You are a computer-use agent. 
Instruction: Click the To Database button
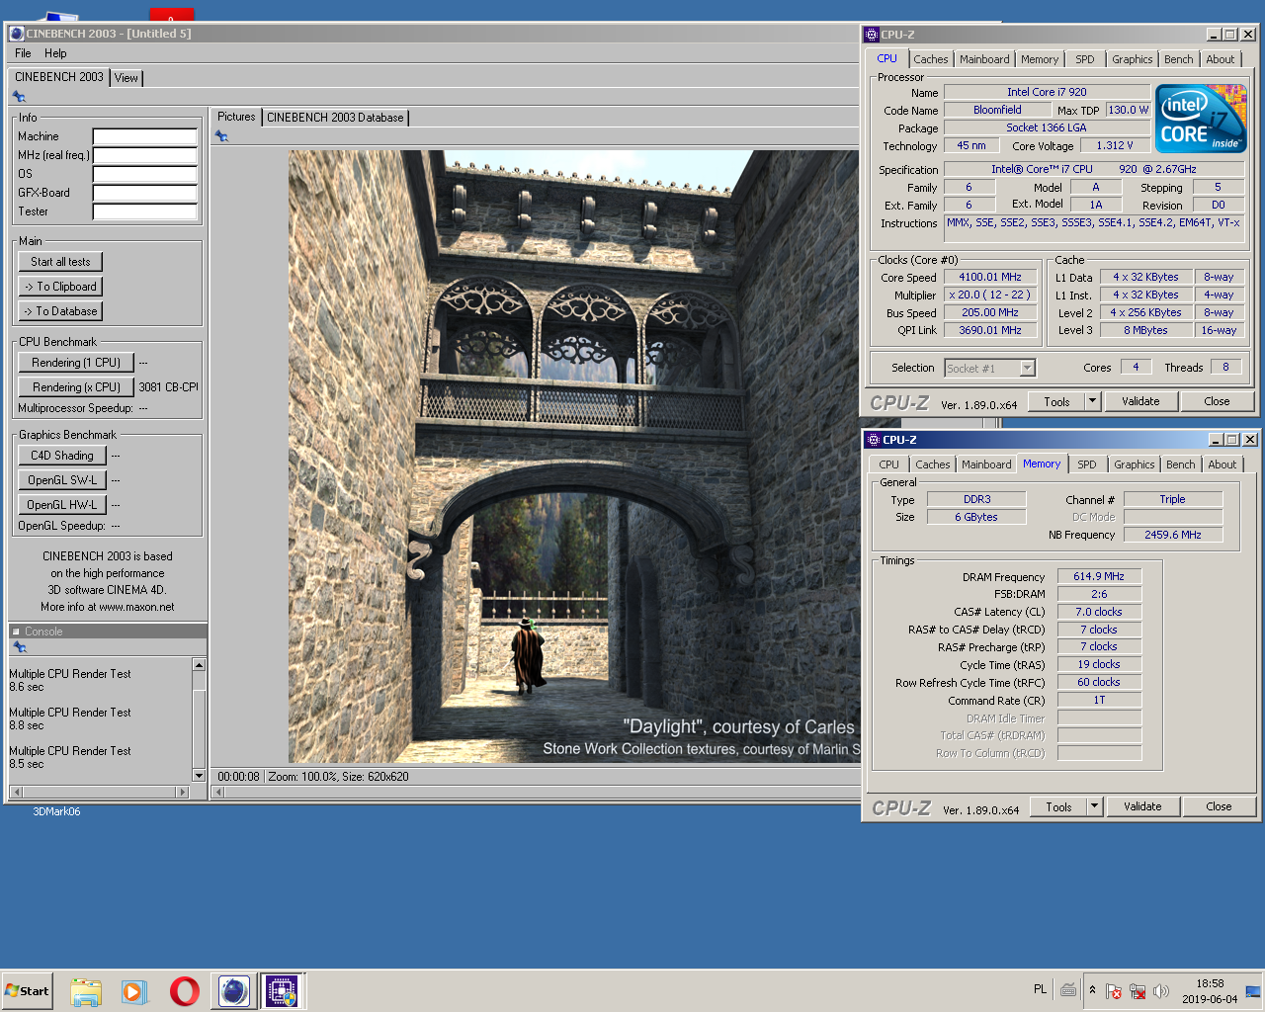coord(60,311)
